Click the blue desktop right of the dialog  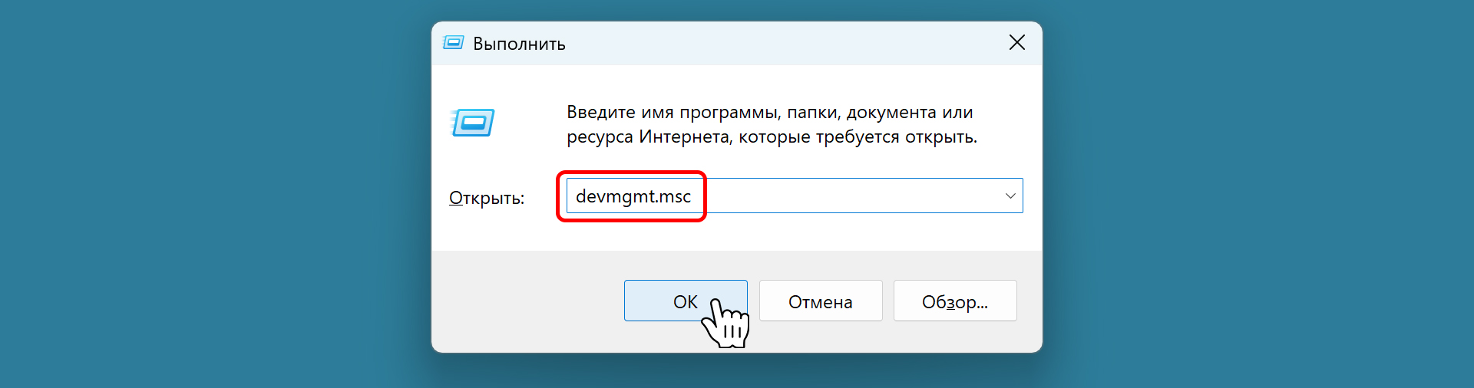tap(1259, 192)
